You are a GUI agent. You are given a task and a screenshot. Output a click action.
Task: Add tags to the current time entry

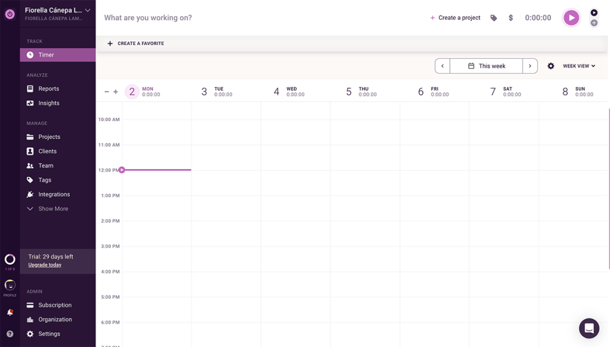tap(493, 17)
